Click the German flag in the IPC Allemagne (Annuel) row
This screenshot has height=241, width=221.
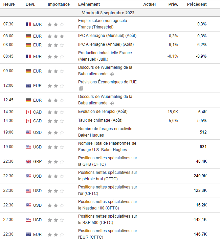(x=28, y=45)
